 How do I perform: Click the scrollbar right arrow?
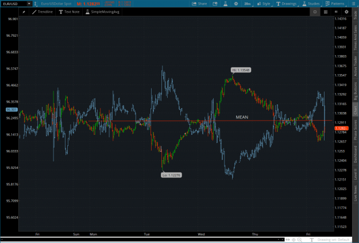coord(282,240)
